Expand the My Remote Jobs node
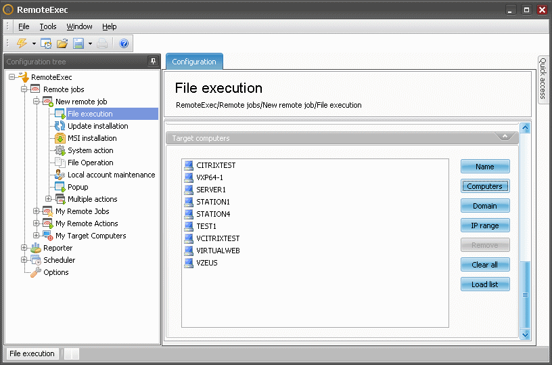The image size is (552, 365). tap(37, 211)
